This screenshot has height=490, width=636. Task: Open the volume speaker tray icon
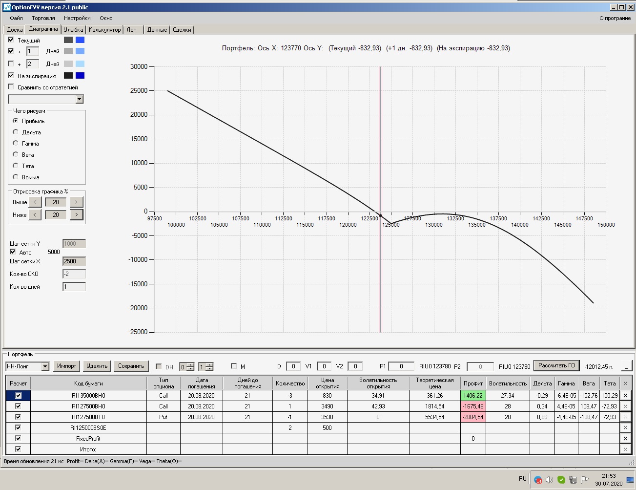click(x=550, y=479)
